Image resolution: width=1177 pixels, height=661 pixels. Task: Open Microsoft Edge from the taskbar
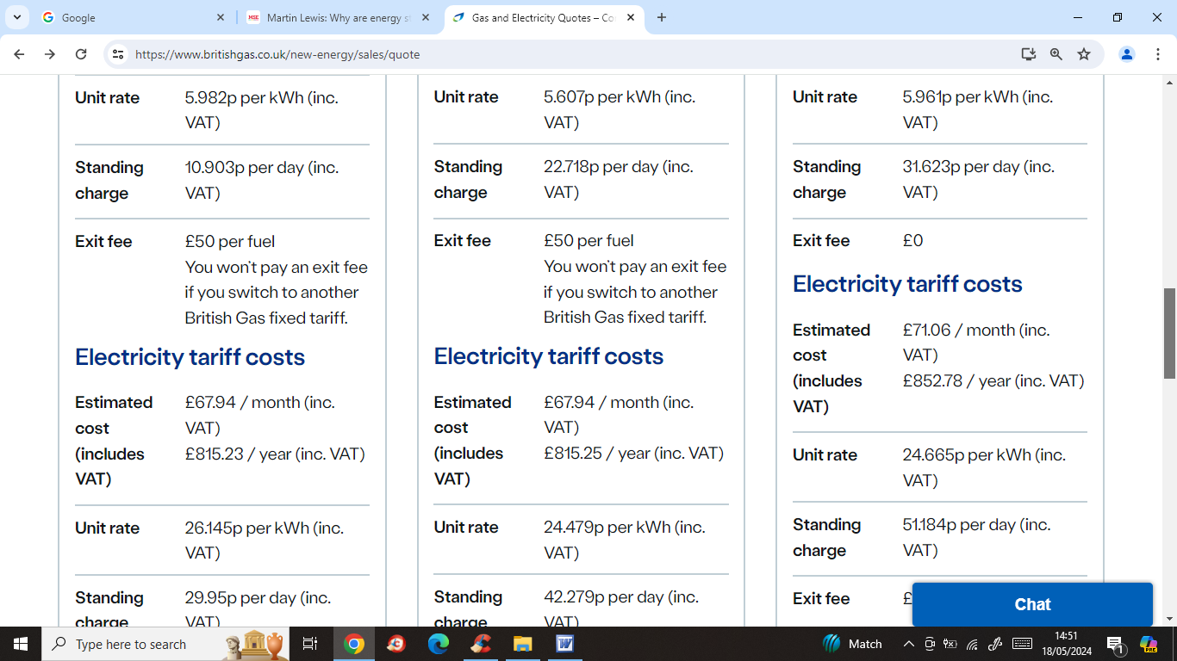(x=439, y=644)
